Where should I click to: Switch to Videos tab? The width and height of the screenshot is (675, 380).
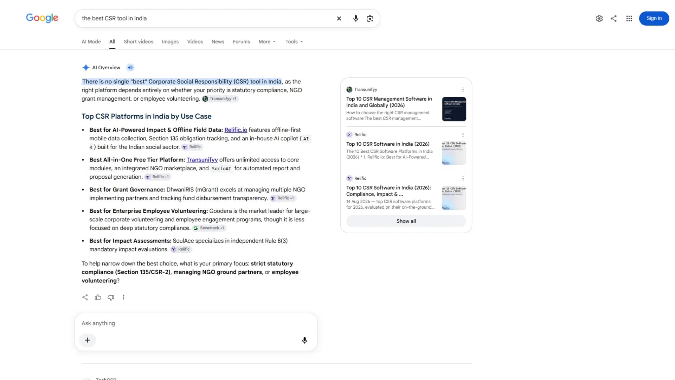tap(195, 42)
